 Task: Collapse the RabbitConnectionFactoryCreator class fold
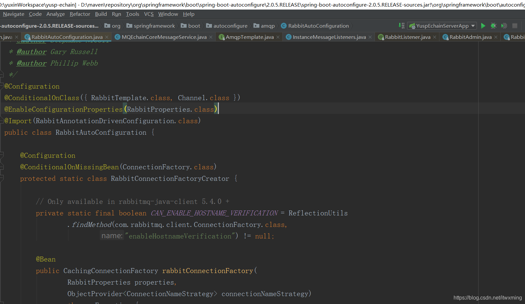tap(2, 179)
